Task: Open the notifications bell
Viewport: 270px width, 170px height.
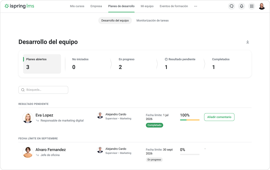Action: coord(242,6)
